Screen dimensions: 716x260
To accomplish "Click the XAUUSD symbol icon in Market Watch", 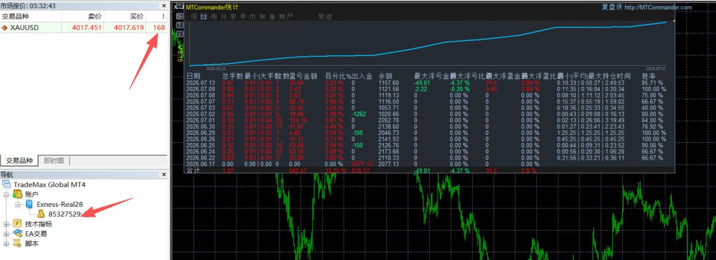I will pos(5,27).
